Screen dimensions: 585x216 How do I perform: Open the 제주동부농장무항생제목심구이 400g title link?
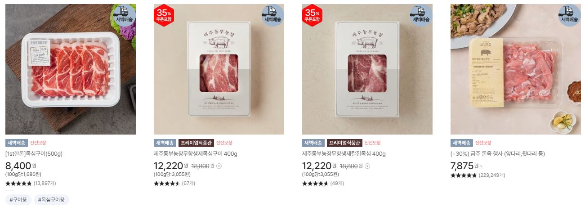tap(196, 154)
